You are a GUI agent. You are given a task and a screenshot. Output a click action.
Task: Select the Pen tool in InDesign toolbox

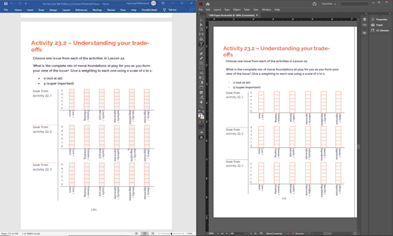(x=201, y=54)
